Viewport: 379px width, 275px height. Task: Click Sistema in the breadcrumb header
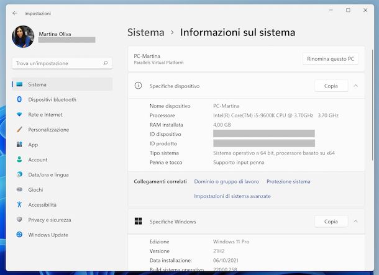pyautogui.click(x=146, y=32)
